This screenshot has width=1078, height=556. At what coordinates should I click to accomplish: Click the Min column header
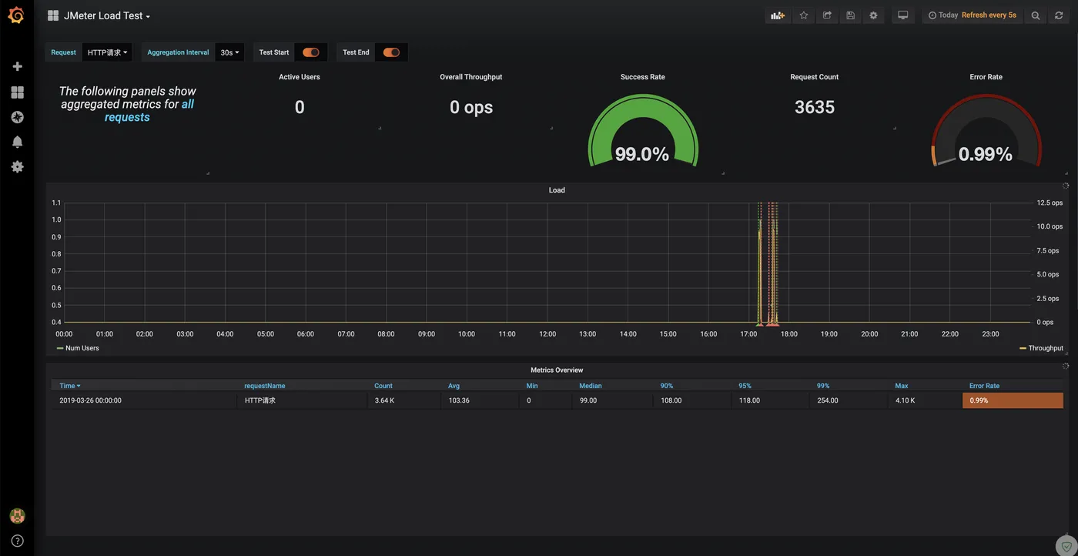[x=532, y=386]
